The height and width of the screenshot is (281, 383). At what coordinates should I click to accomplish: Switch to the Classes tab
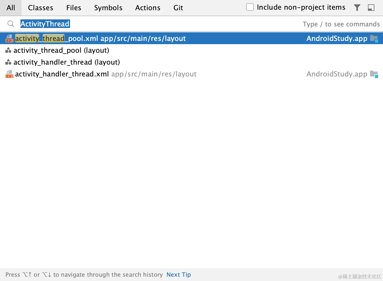(41, 8)
